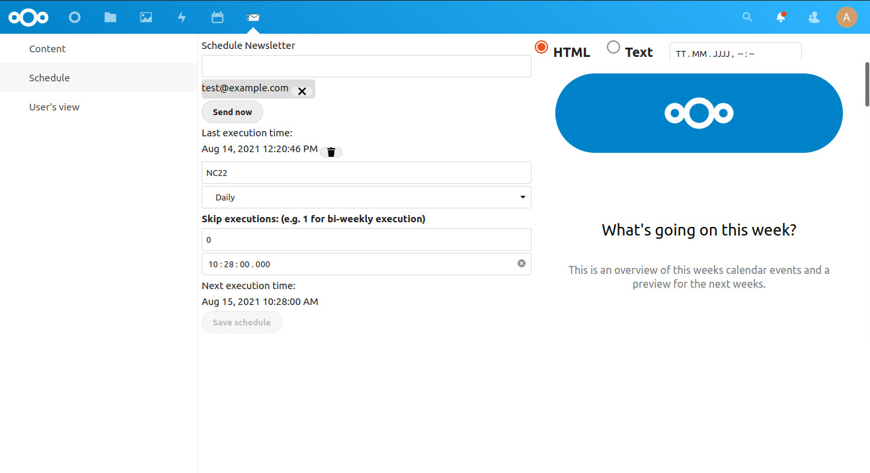Remove the test@example.com recipient
Screen dimensions: 870x473
coord(302,91)
